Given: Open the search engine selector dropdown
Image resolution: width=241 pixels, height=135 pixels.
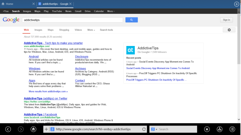Looking at the screenshot, I should click(154, 129).
